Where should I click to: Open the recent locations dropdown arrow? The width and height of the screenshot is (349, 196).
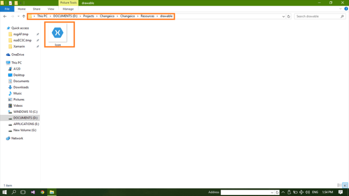18,16
